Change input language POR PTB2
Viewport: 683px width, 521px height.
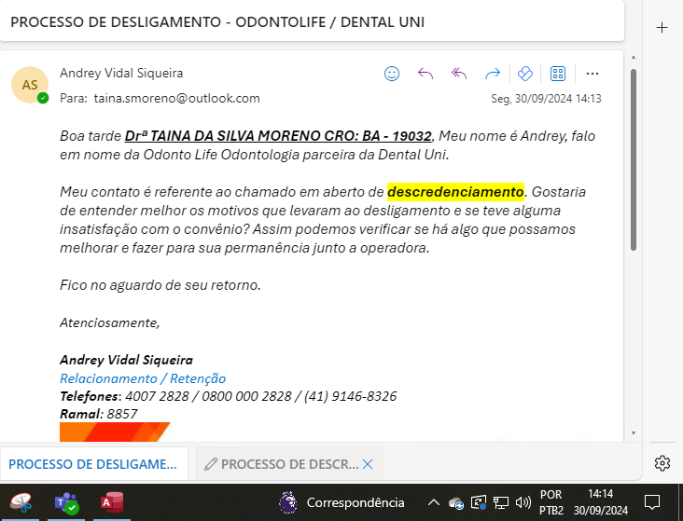(551, 502)
